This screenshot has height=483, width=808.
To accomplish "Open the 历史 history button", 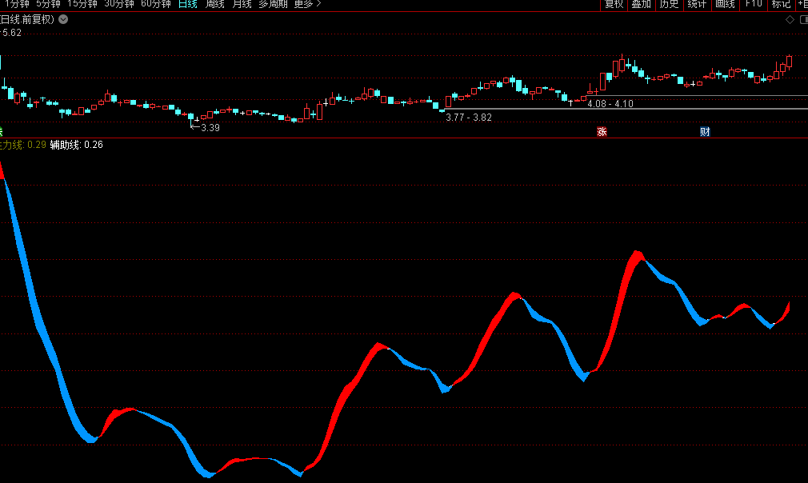I will point(669,4).
